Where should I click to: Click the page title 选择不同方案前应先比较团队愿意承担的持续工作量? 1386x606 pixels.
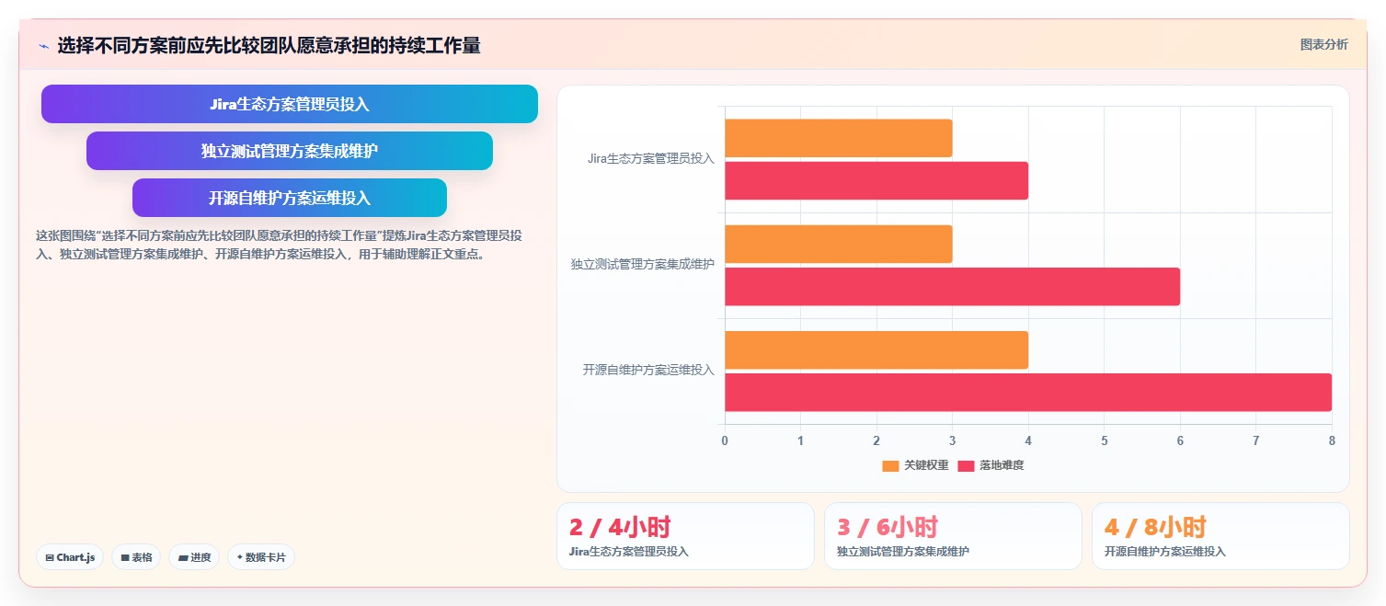(269, 45)
